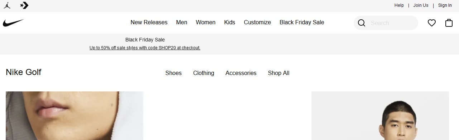The height and width of the screenshot is (140, 459).
Task: Open the Men menu
Action: pos(182,22)
